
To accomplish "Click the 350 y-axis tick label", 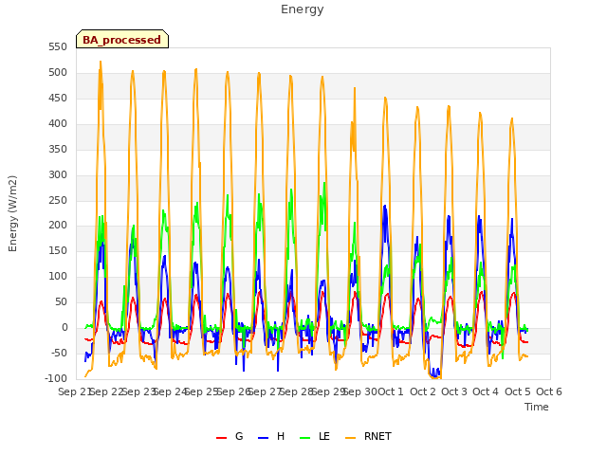I will 58,150.
